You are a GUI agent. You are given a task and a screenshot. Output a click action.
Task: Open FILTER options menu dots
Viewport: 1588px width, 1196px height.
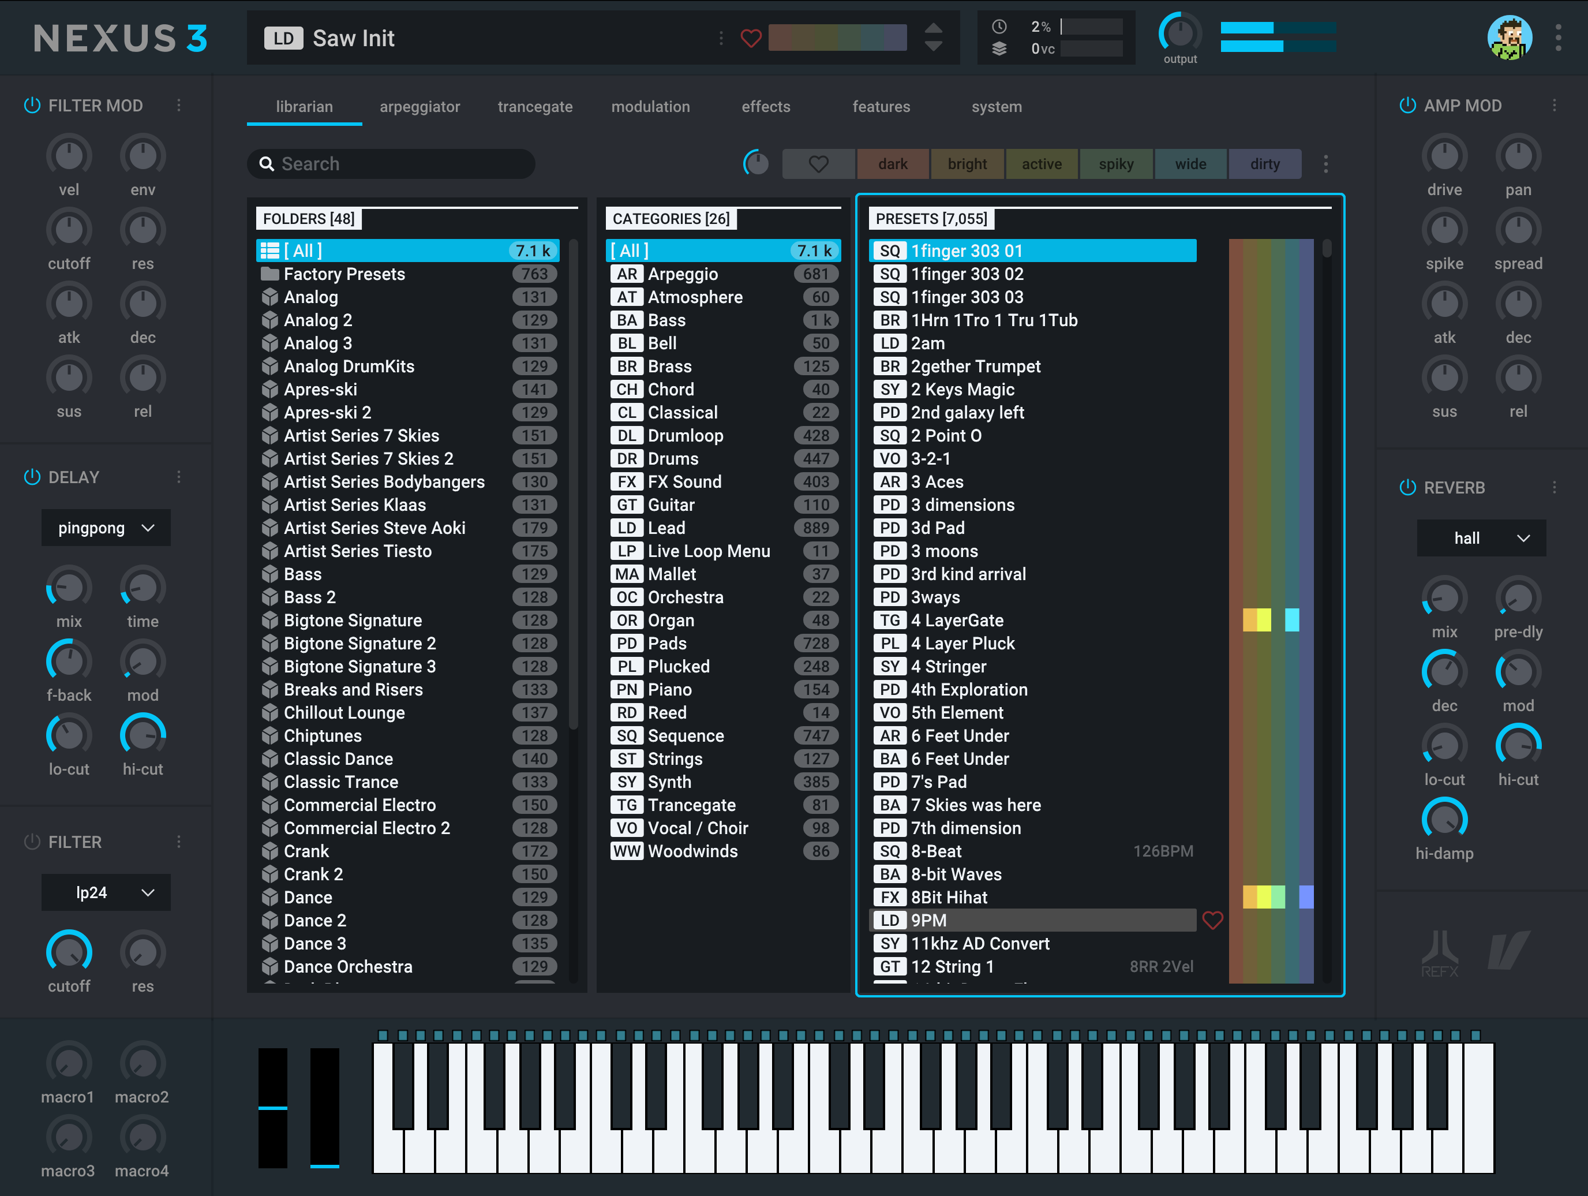[179, 842]
